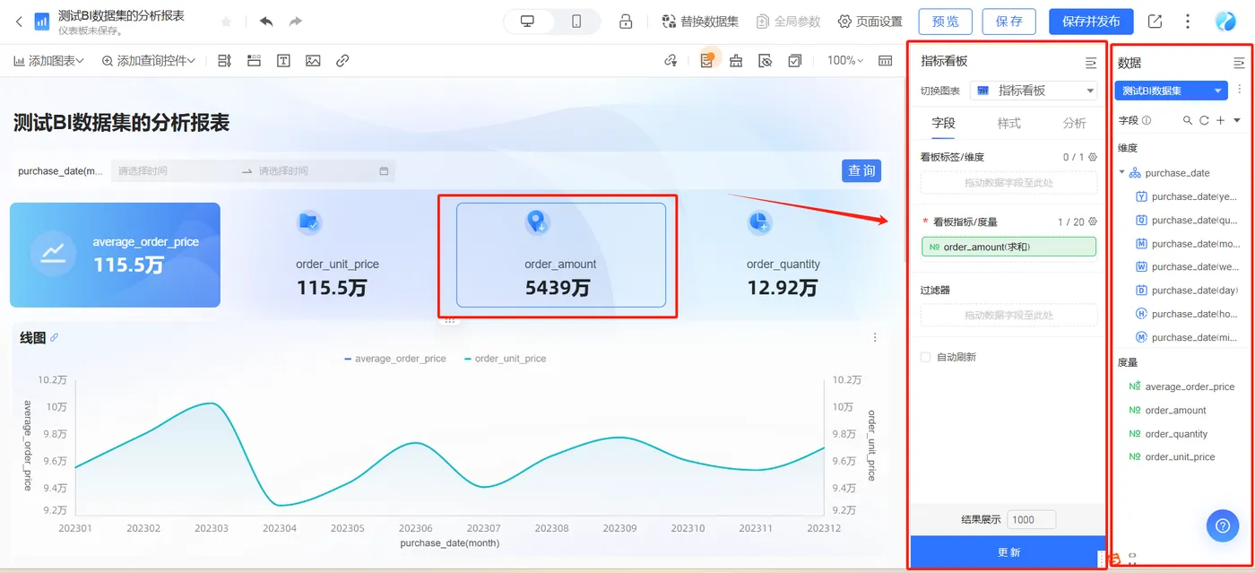Insert an image widget

pyautogui.click(x=313, y=61)
